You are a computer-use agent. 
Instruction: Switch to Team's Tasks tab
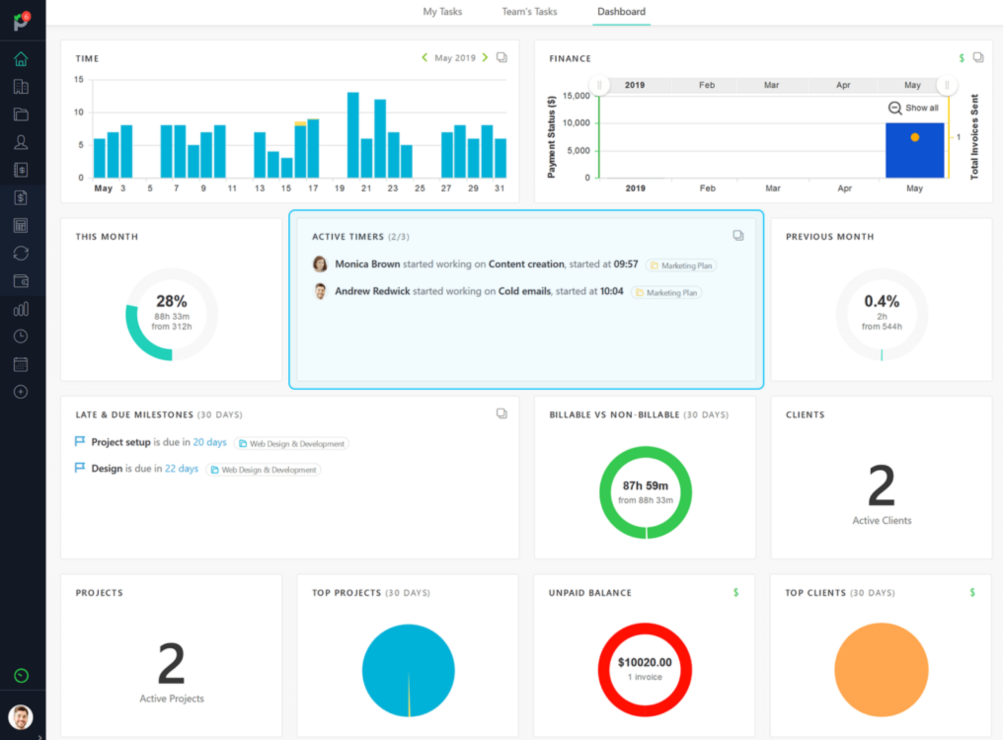coord(529,12)
